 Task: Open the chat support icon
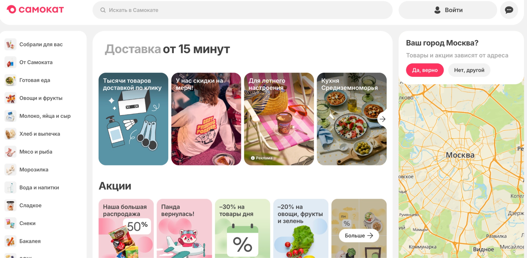[509, 10]
